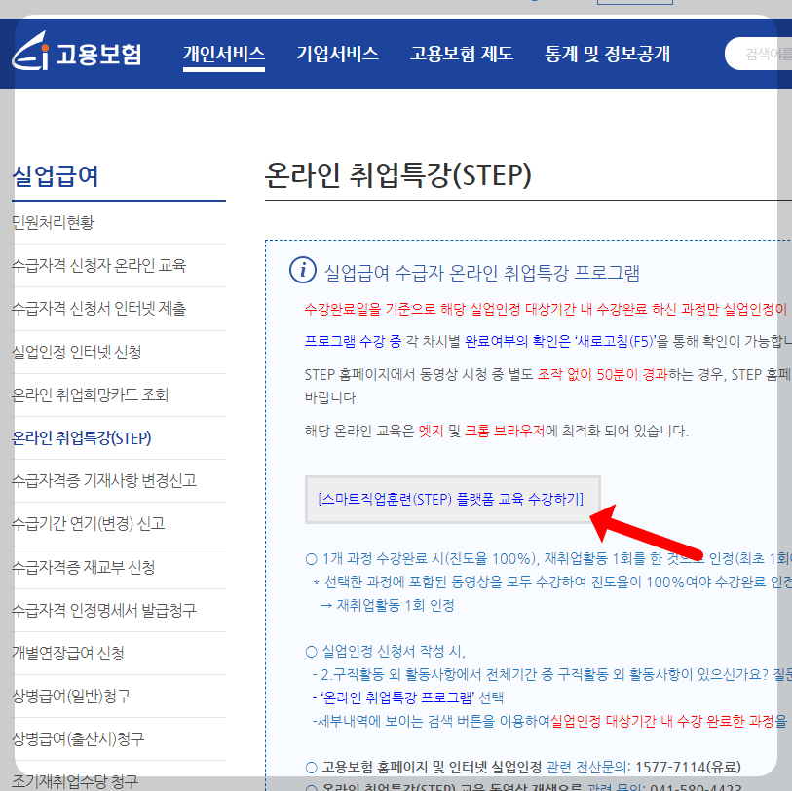Focus the search input field

point(759,54)
